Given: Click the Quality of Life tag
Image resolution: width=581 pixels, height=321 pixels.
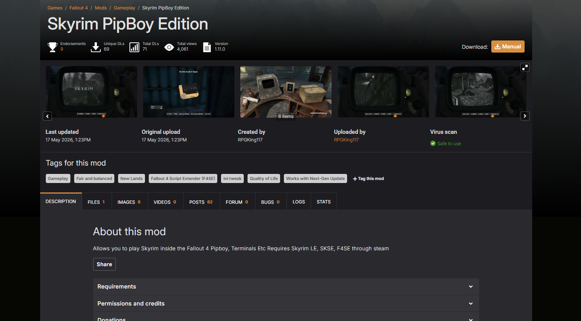Looking at the screenshot, I should pos(264,178).
